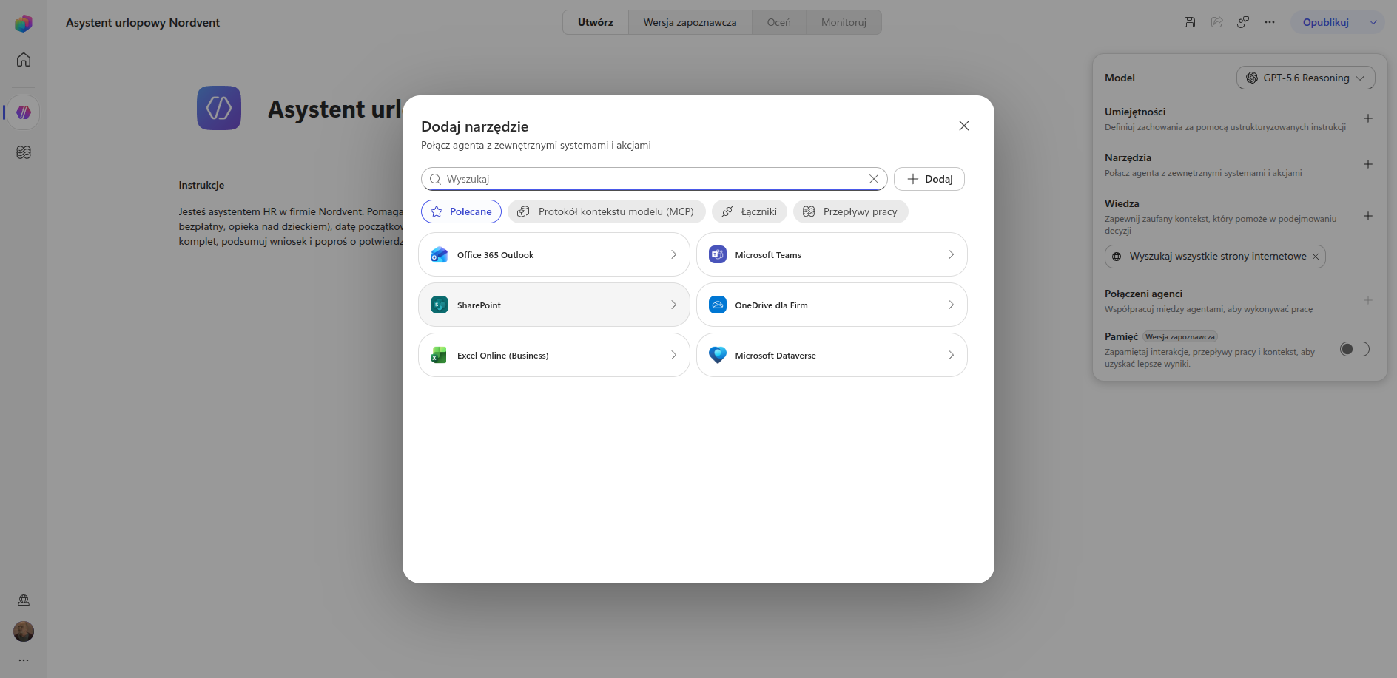This screenshot has height=678, width=1397.
Task: Click the SharePoint icon
Action: point(440,305)
